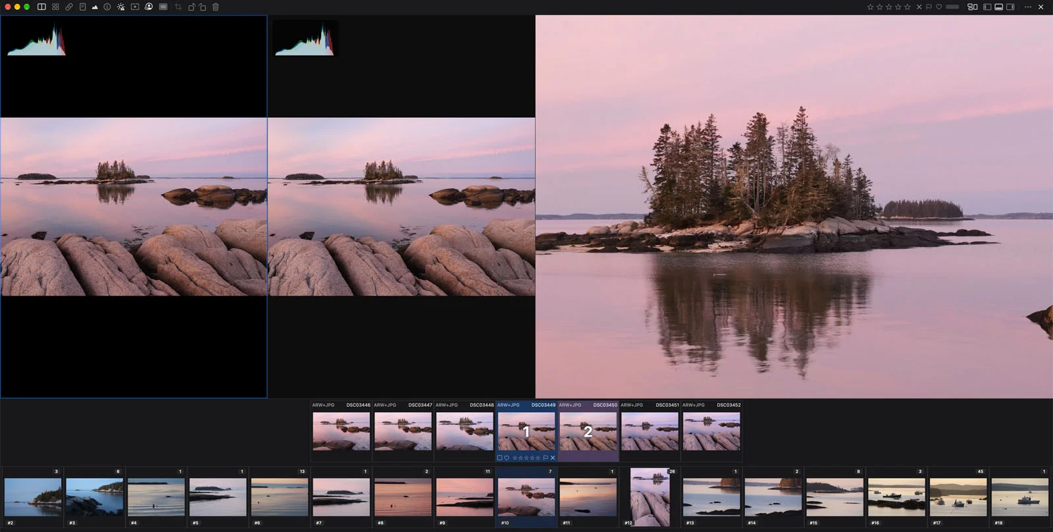Click the reject X under DSC03449 thumbnail
The image size is (1053, 532).
(553, 458)
